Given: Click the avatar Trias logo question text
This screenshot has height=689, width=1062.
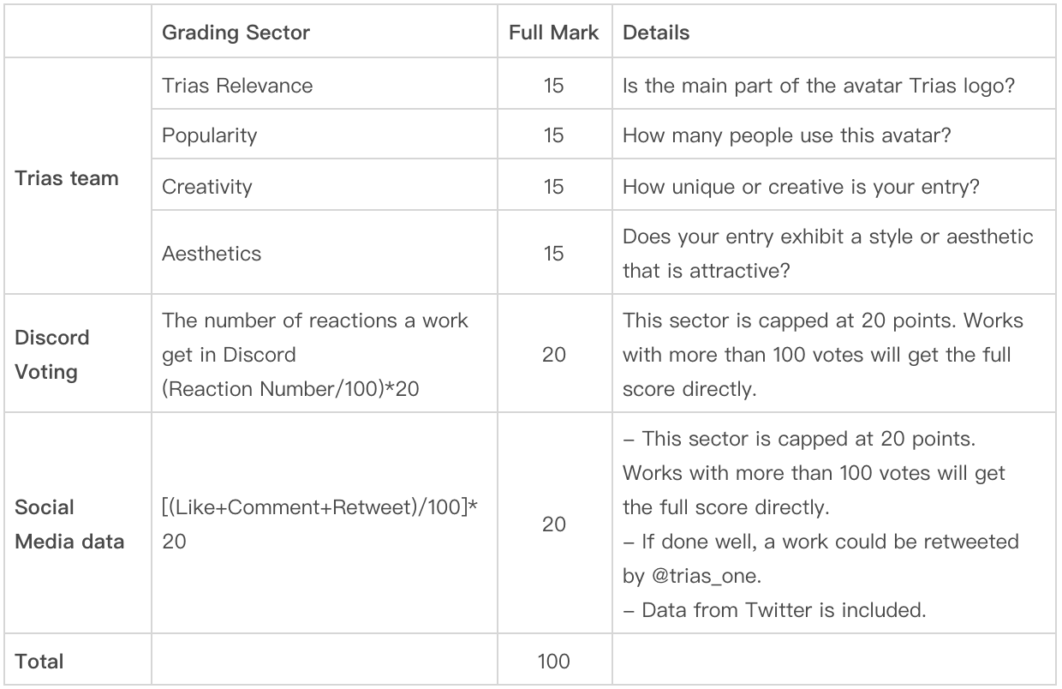Looking at the screenshot, I should click(819, 86).
